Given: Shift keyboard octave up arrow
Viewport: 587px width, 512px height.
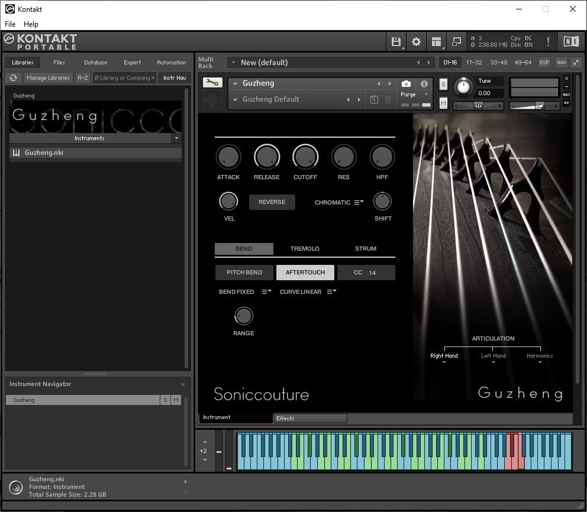Looking at the screenshot, I should [205, 442].
